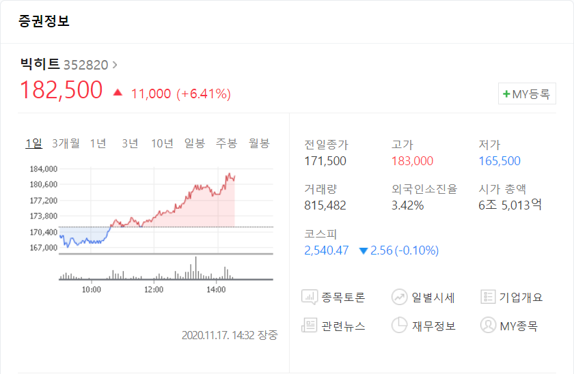Open the MY종목 person icon
The width and height of the screenshot is (574, 374).
[x=488, y=326]
